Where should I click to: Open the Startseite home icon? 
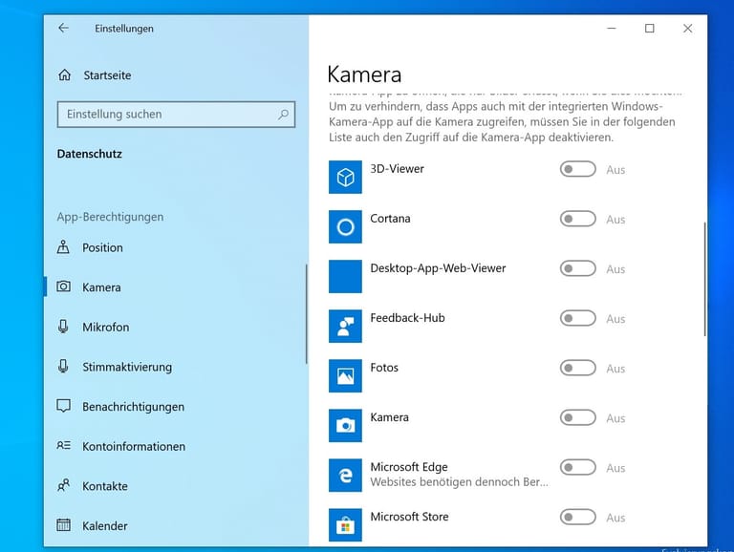[65, 74]
